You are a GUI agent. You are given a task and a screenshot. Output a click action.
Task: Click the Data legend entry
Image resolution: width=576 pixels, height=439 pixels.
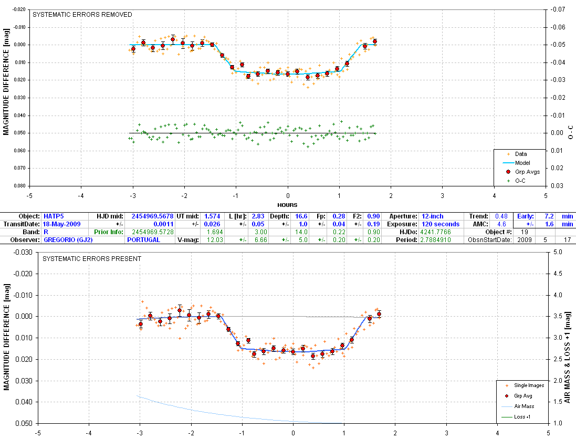[x=520, y=154]
